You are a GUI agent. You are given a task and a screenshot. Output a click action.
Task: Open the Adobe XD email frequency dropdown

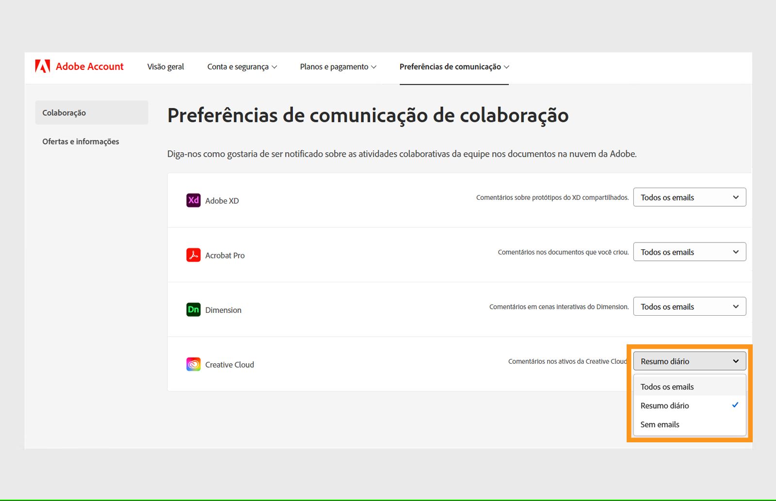[690, 197]
